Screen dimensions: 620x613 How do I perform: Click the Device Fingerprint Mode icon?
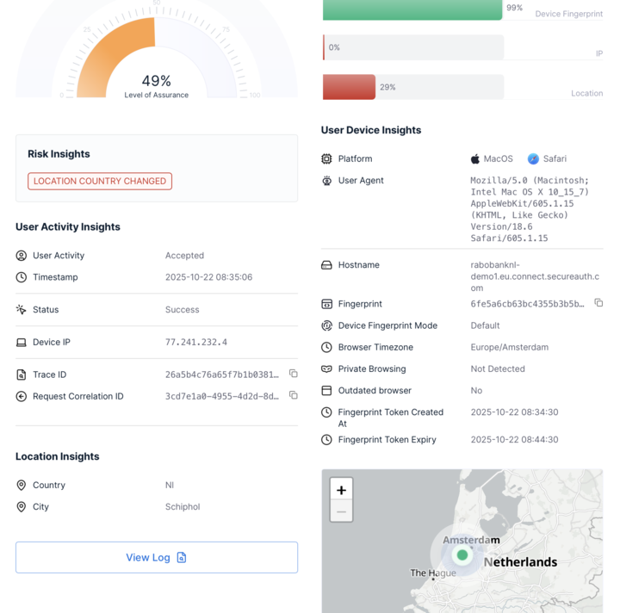click(326, 325)
